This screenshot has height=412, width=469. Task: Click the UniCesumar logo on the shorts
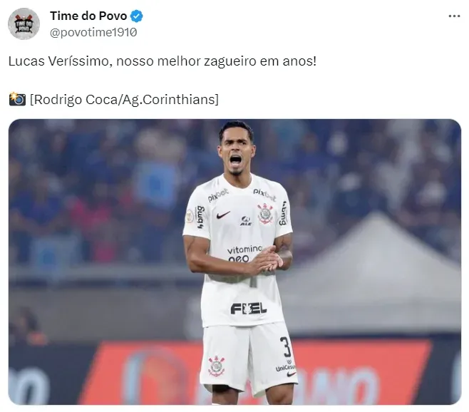click(285, 368)
